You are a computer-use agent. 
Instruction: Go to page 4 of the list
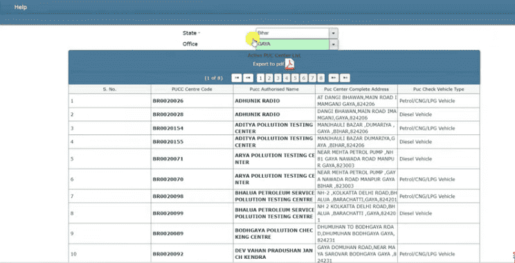(287, 78)
